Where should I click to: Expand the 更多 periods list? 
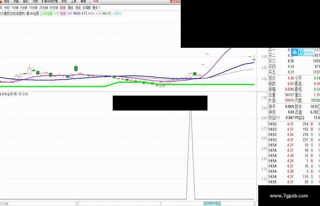[x=97, y=8]
